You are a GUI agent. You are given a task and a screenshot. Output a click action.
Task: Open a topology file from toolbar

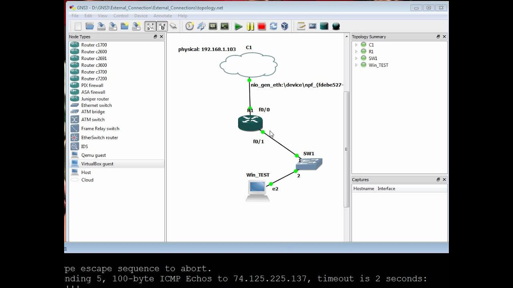[x=90, y=26]
